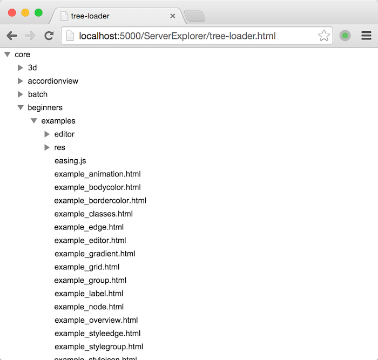The image size is (378, 360).
Task: Expand the res subfolder
Action: tap(47, 147)
